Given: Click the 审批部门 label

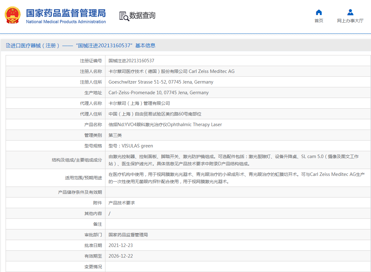Looking at the screenshot, I should (x=93, y=235).
